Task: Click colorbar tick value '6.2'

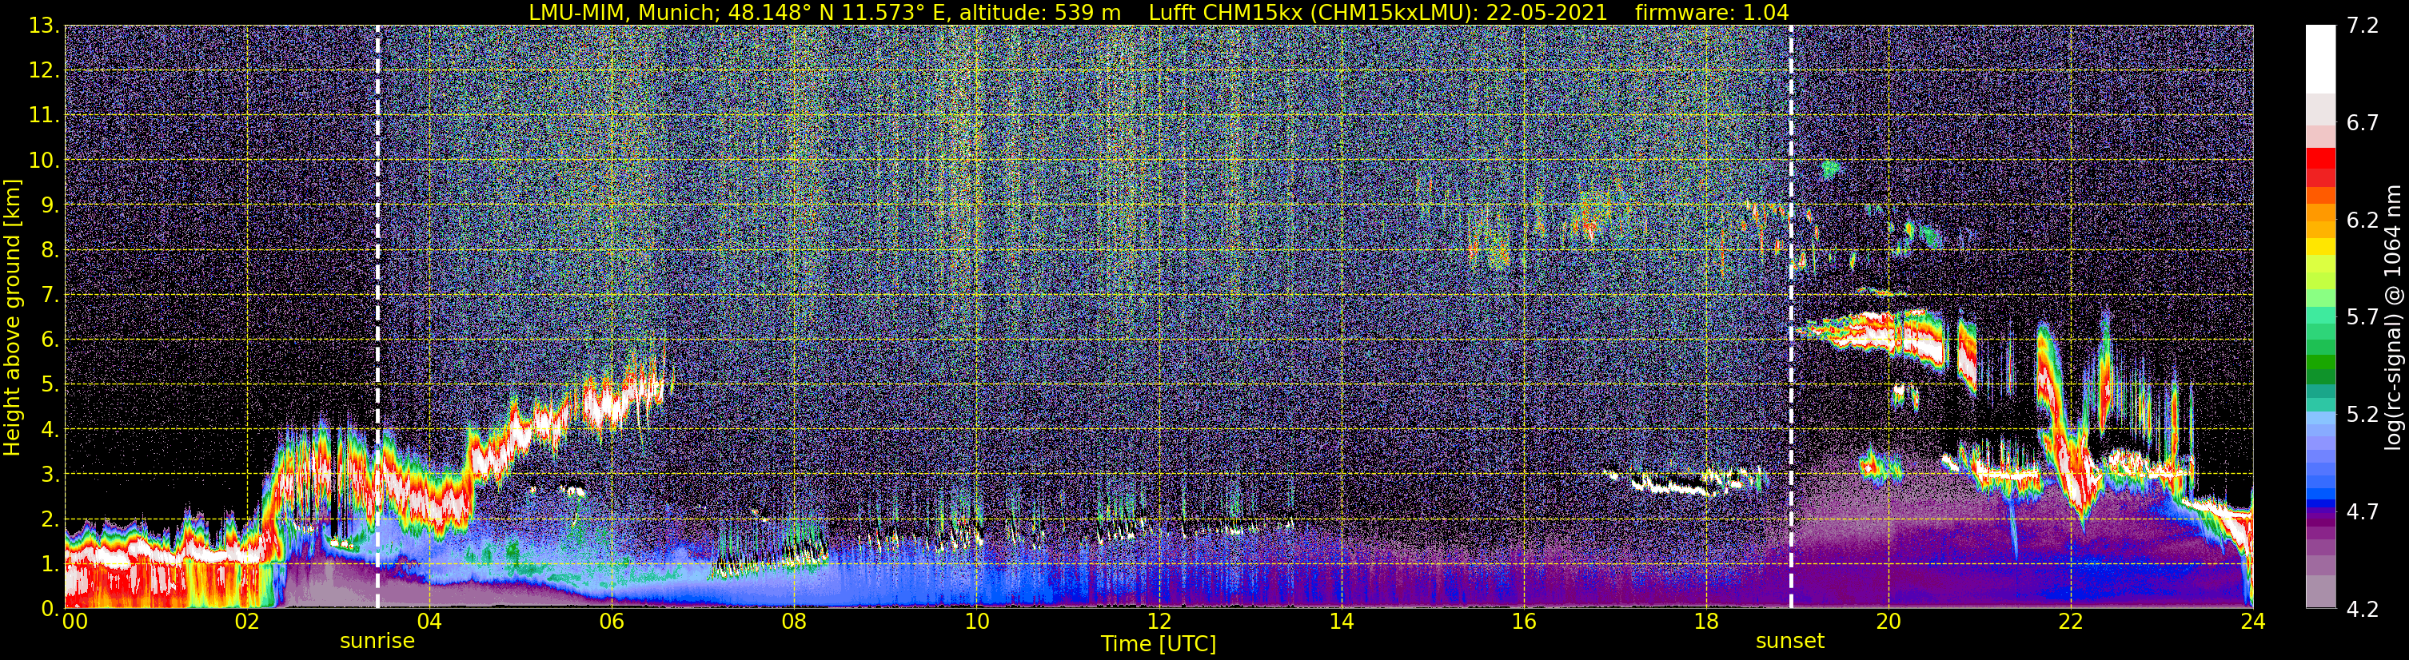Action: (2363, 221)
